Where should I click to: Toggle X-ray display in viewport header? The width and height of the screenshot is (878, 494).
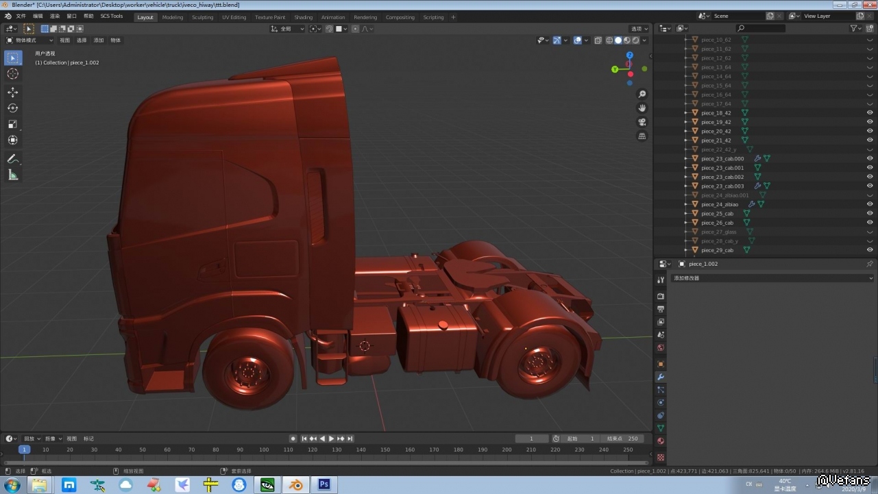pyautogui.click(x=598, y=40)
